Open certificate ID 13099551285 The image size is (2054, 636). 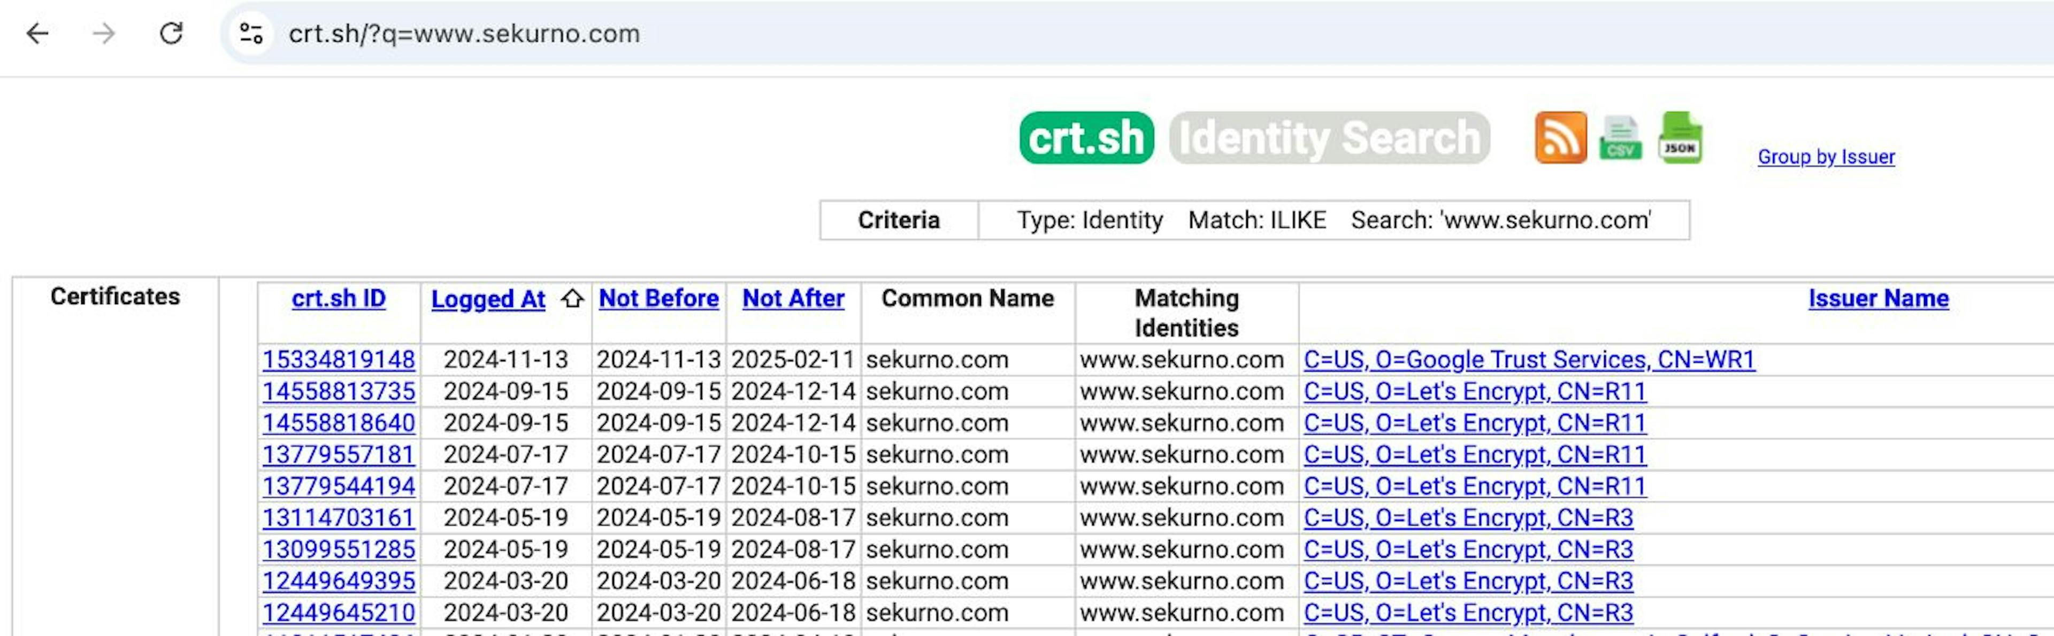tap(339, 549)
